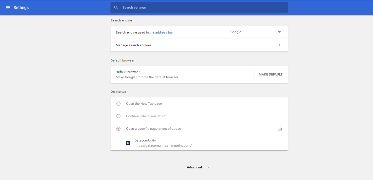Select Open a specific page or set of pages
Screen dimensions: 373x180
click(x=118, y=129)
